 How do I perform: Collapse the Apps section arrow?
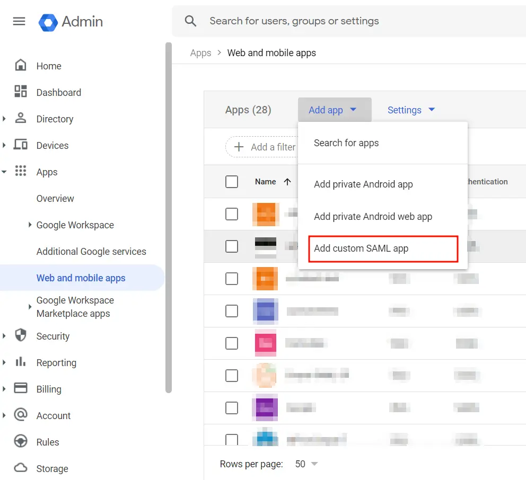click(4, 172)
